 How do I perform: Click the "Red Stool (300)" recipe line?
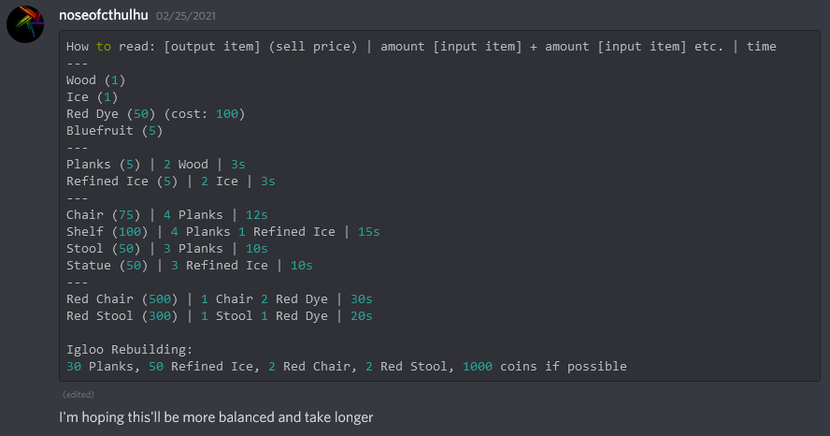coord(220,315)
